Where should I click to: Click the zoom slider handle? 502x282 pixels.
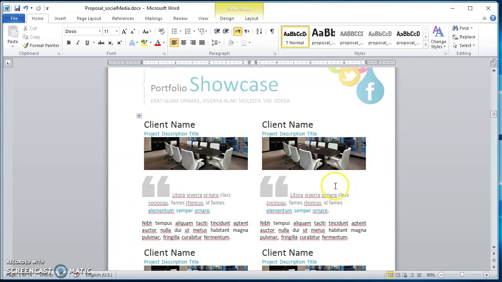point(462,275)
